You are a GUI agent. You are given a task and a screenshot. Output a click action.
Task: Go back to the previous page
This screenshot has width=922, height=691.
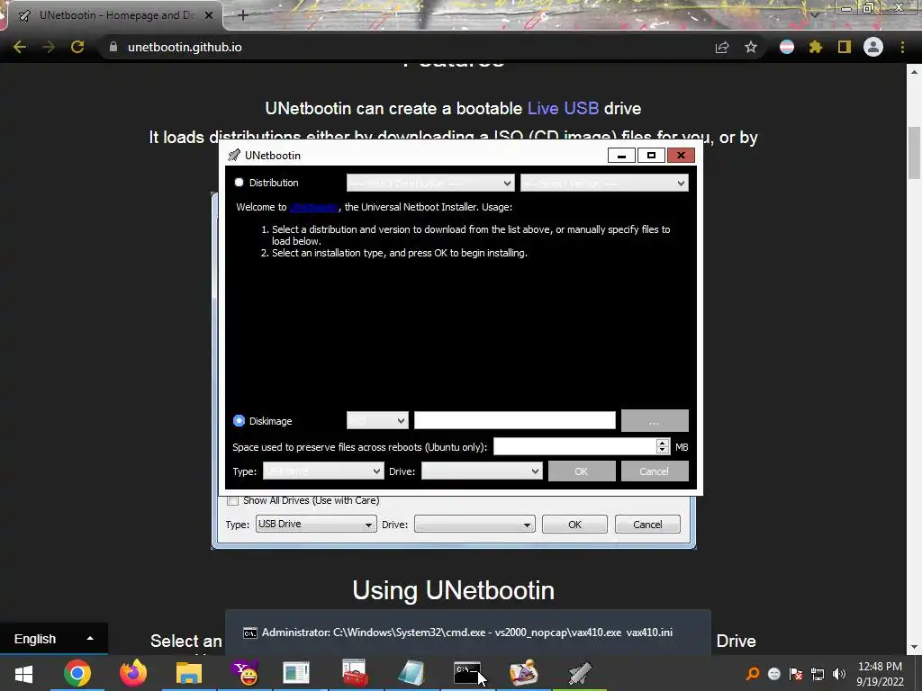pos(20,47)
